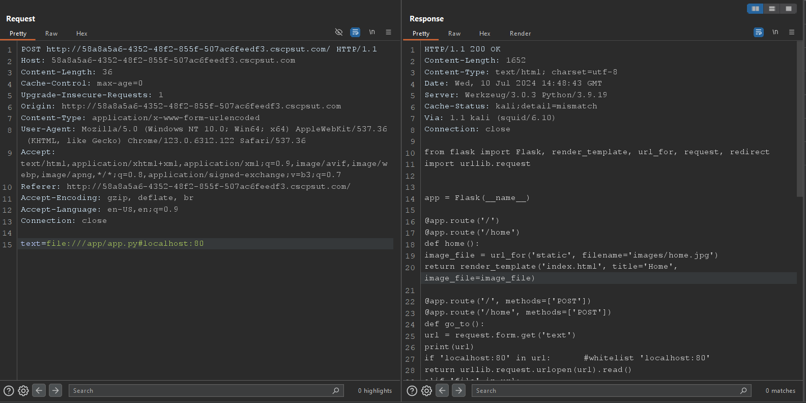The image size is (806, 403).
Task: Click the Response vertical scrollbar
Action: tap(799, 120)
